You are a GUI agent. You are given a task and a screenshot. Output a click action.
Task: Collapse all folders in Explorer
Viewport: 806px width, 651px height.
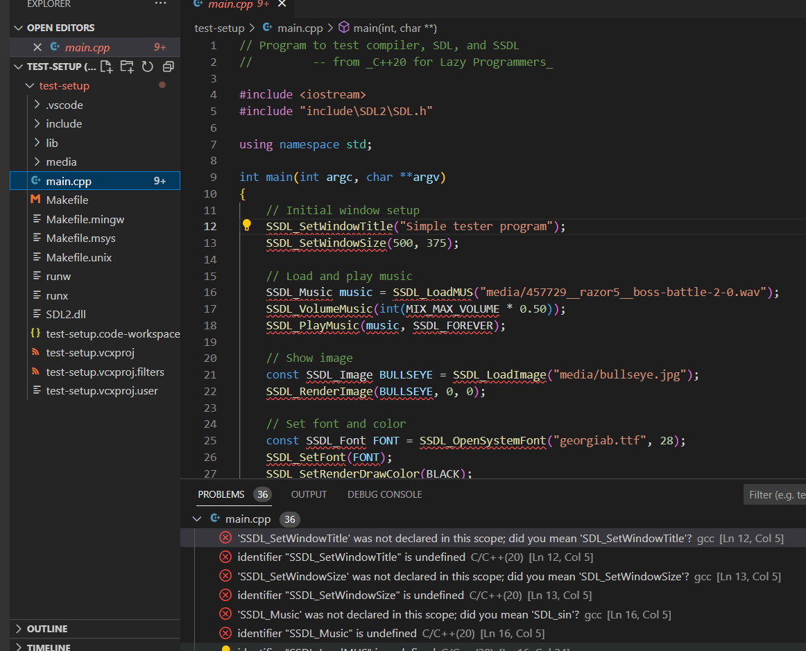click(168, 67)
